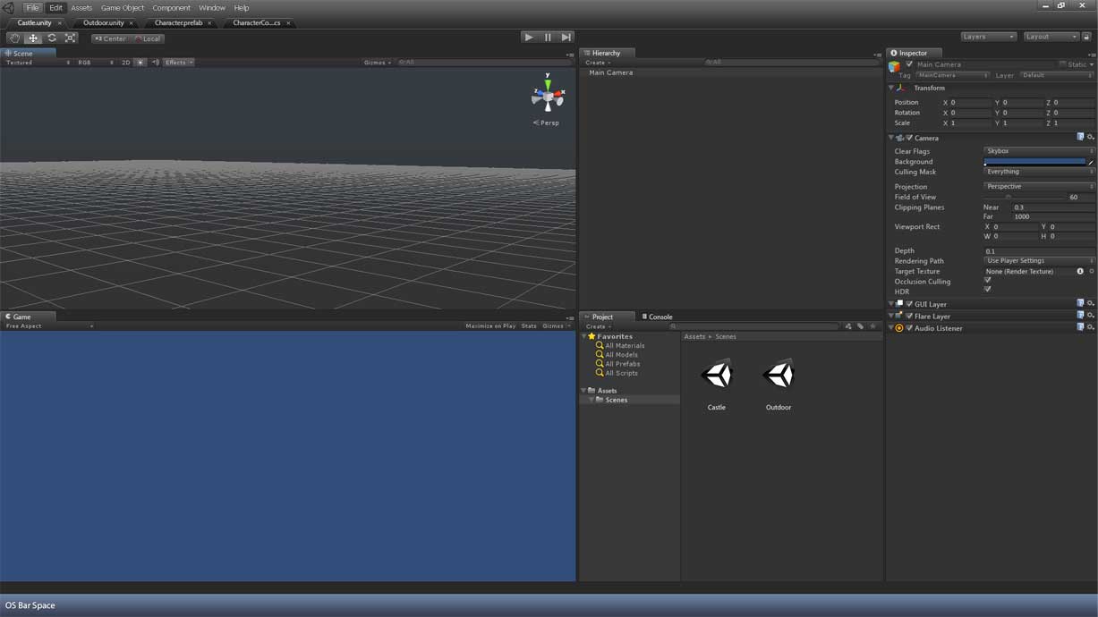The image size is (1098, 617).
Task: Switch the Scene view to 2D mode
Action: 123,62
